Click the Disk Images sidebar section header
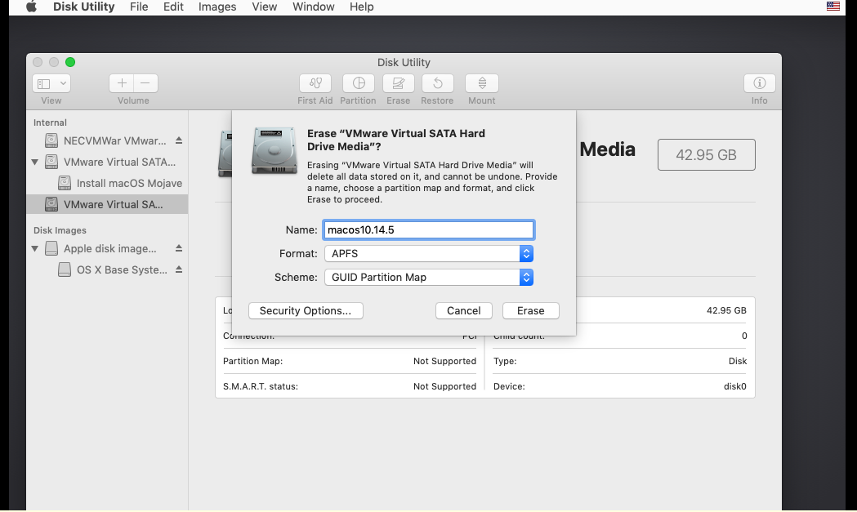The height and width of the screenshot is (512, 857). point(60,230)
